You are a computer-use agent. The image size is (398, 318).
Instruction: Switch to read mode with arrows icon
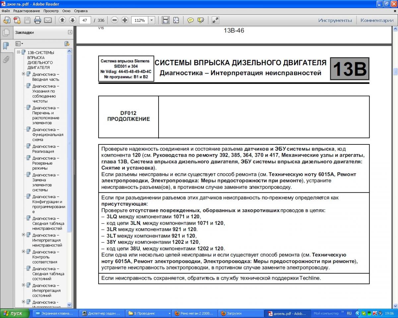215,20
